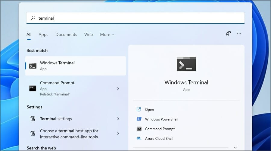This screenshot has width=271, height=151.
Task: Click the search feedback people icon
Action: [228, 34]
